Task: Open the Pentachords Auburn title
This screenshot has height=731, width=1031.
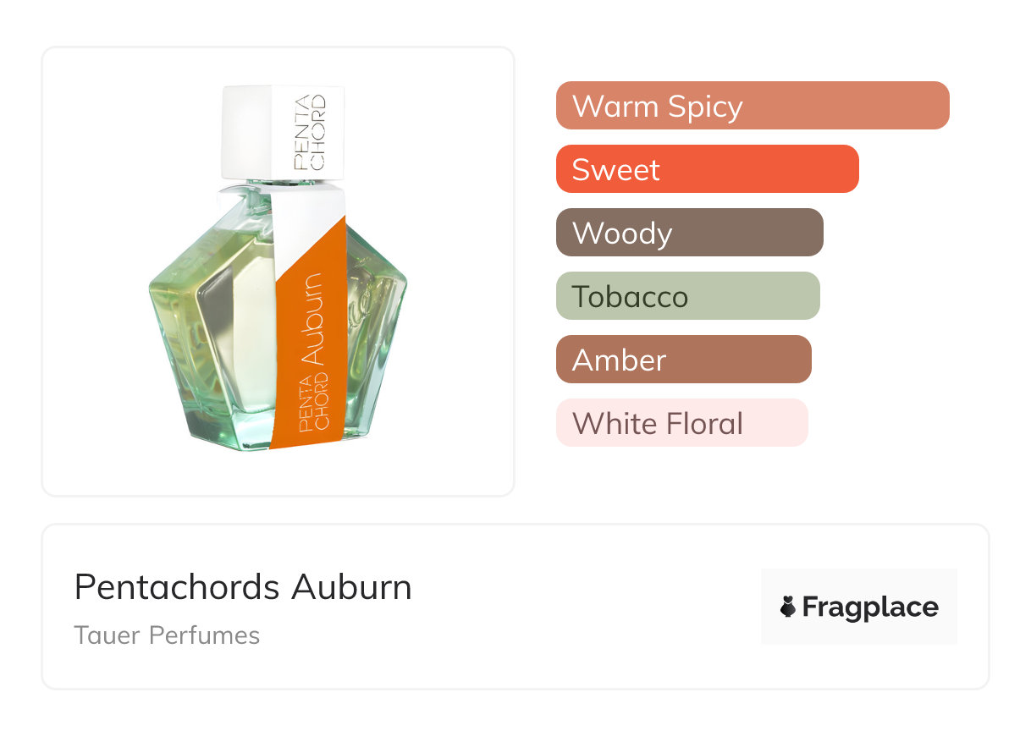Action: (x=243, y=587)
